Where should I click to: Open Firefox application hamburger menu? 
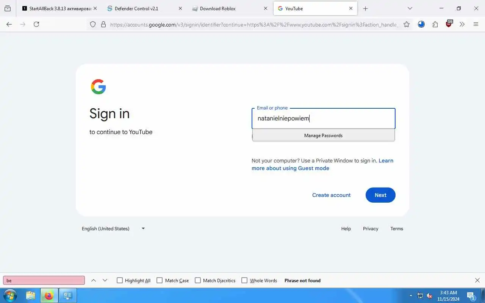click(x=476, y=24)
